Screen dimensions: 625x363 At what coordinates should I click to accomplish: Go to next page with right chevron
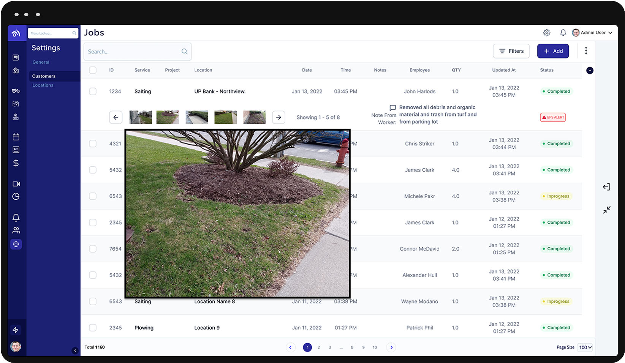pos(391,347)
